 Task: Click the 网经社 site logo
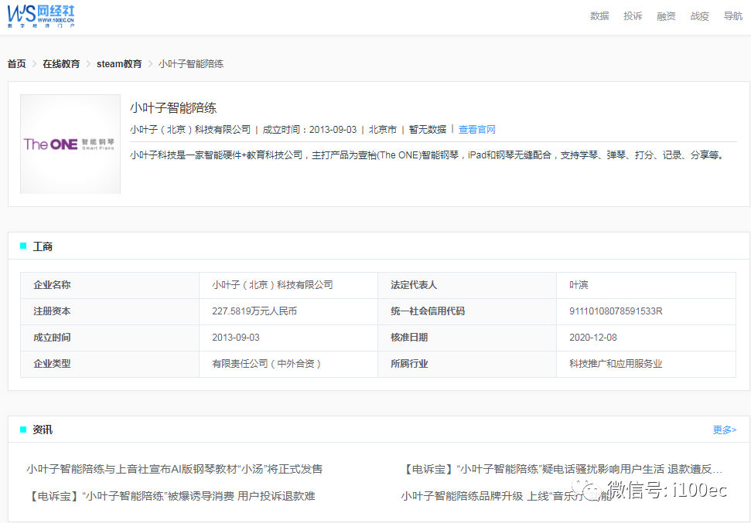pos(42,15)
